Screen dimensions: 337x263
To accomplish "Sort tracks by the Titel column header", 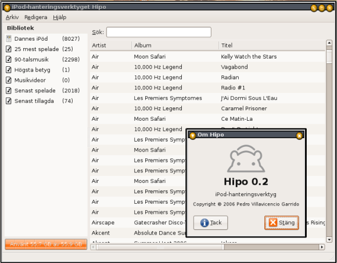I will point(272,45).
